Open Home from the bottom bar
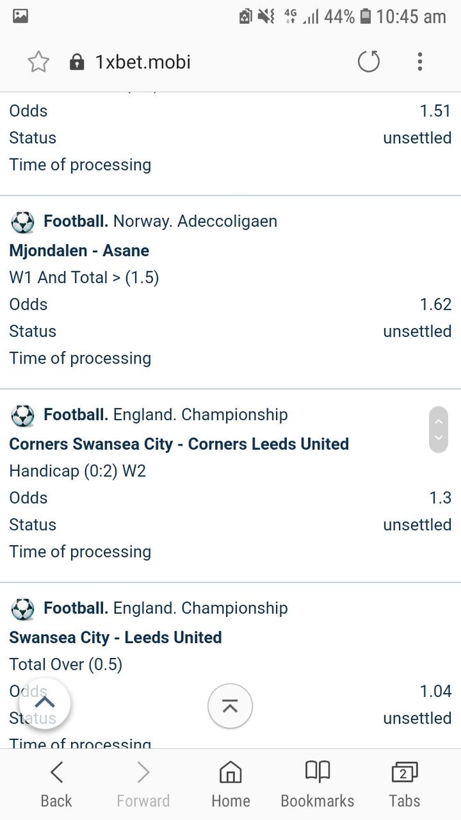The image size is (461, 820). pyautogui.click(x=230, y=784)
